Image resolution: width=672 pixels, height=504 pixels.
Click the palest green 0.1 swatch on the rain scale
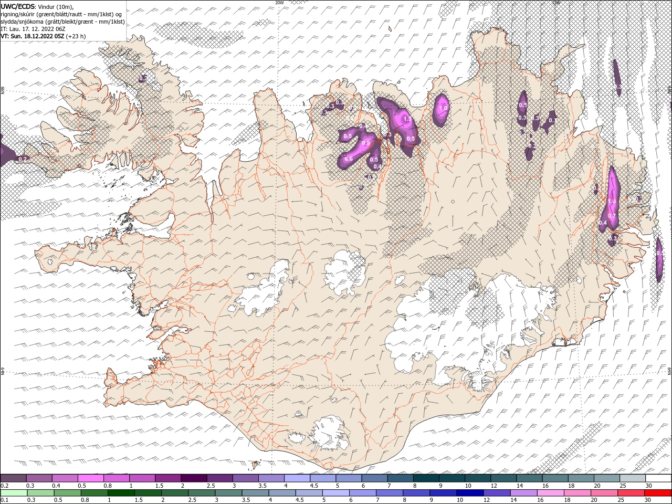14,493
